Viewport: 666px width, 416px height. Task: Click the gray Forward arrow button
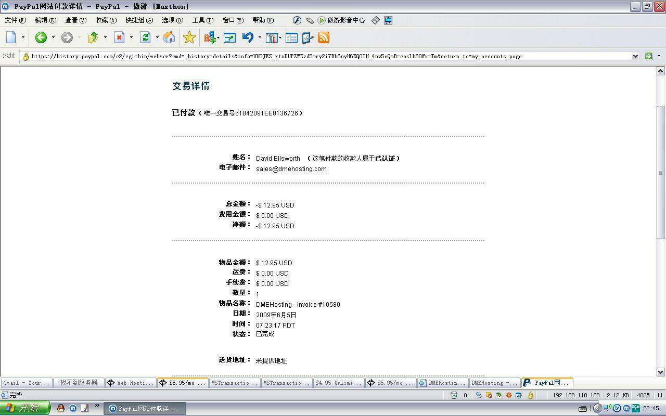[67, 37]
